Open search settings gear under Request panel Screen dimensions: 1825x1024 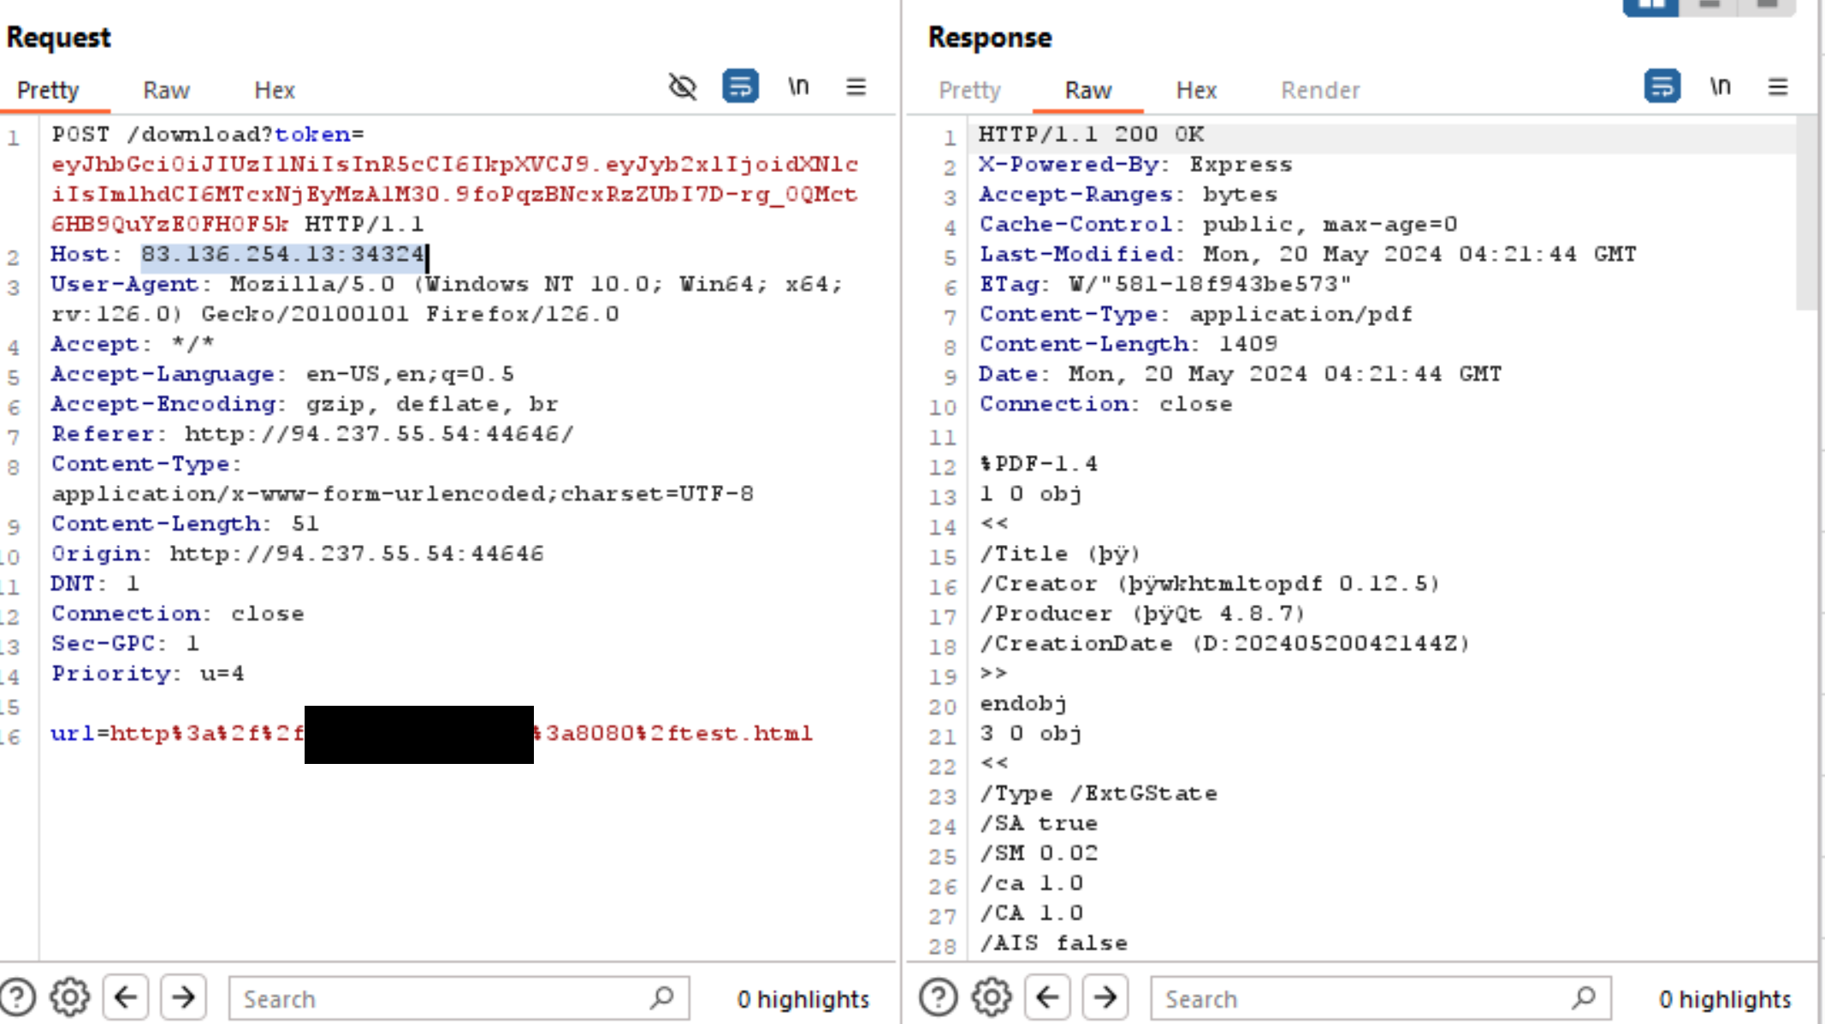[69, 997]
